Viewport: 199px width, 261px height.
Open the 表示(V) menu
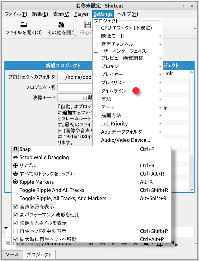[x=61, y=14]
